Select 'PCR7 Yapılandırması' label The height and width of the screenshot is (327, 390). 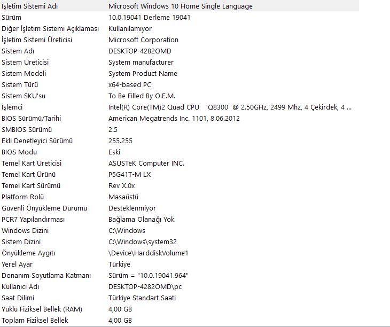tap(33, 219)
